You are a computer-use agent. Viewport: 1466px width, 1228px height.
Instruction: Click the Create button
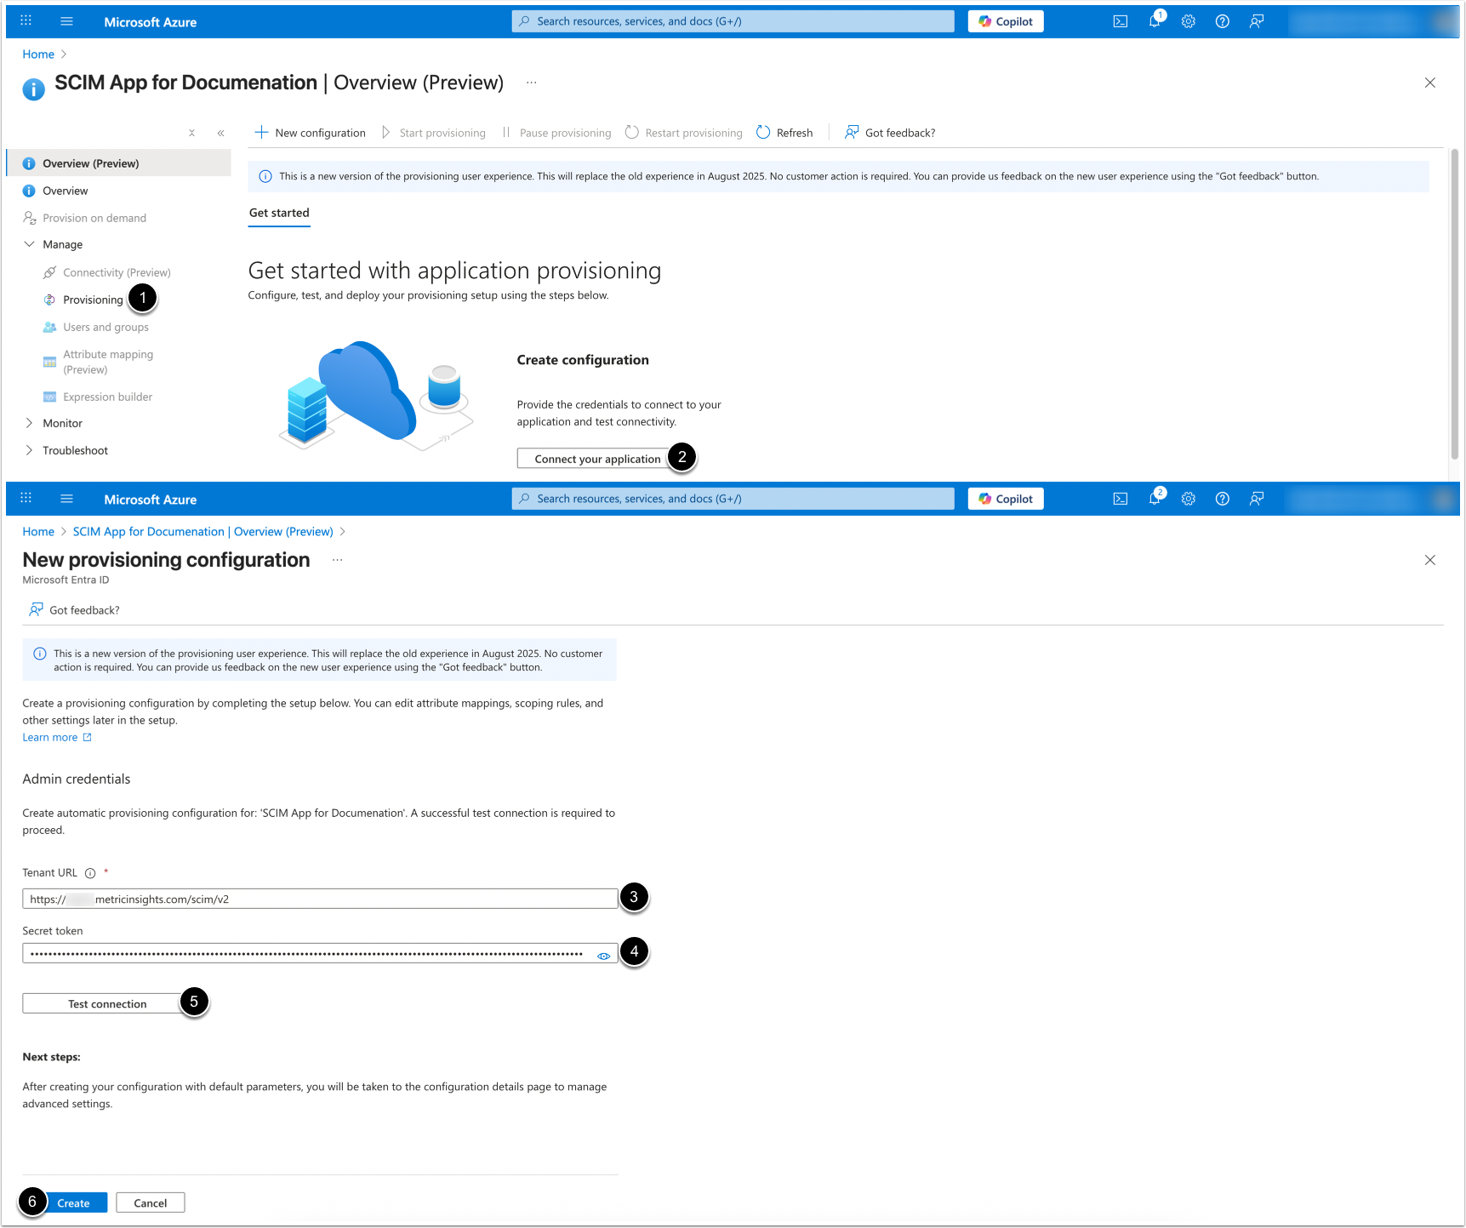(x=73, y=1202)
